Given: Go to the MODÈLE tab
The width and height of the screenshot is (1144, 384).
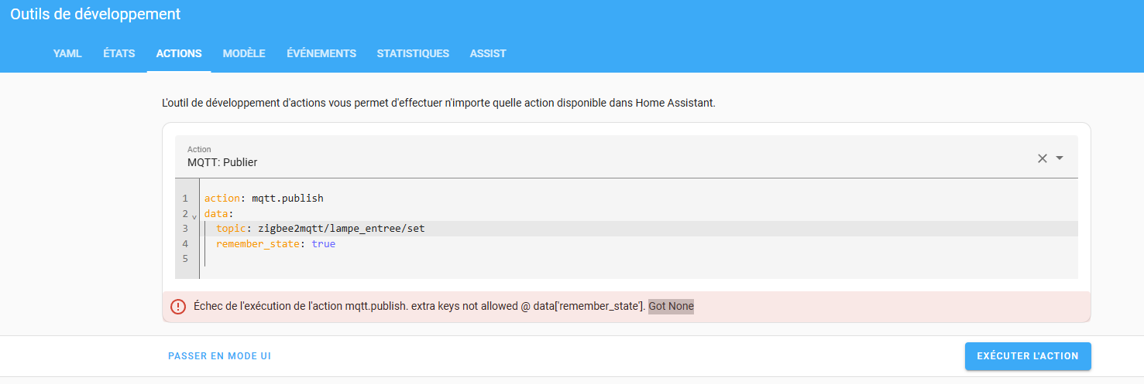Looking at the screenshot, I should (244, 53).
